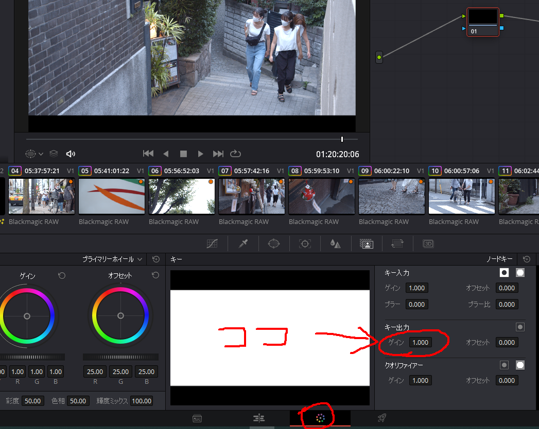Viewport: 539px width, 429px height.
Task: Mute audio with the speaker icon
Action: (71, 154)
